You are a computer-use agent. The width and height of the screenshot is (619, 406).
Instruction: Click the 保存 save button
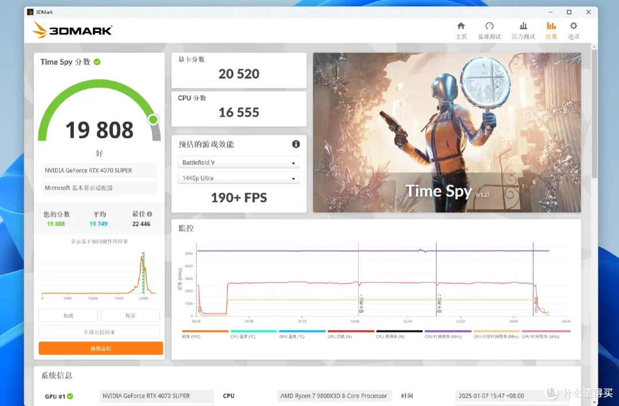[130, 315]
